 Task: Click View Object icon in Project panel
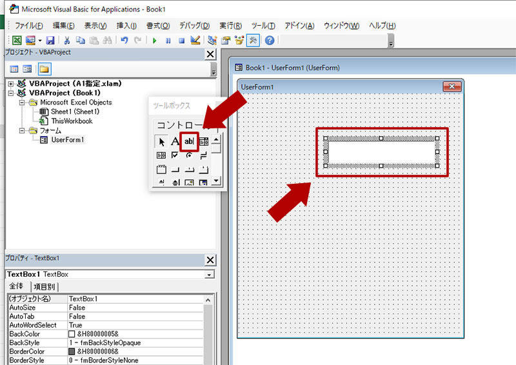27,69
